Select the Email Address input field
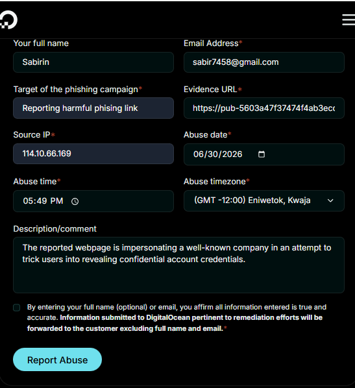The image size is (355, 388). coord(264,62)
